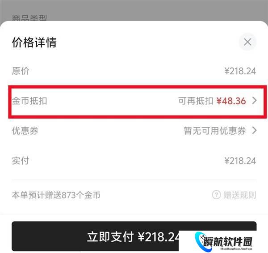268x253 pixels.
Task: Tap the dimmed 商品类型 text behind the popup
Action: point(29,18)
